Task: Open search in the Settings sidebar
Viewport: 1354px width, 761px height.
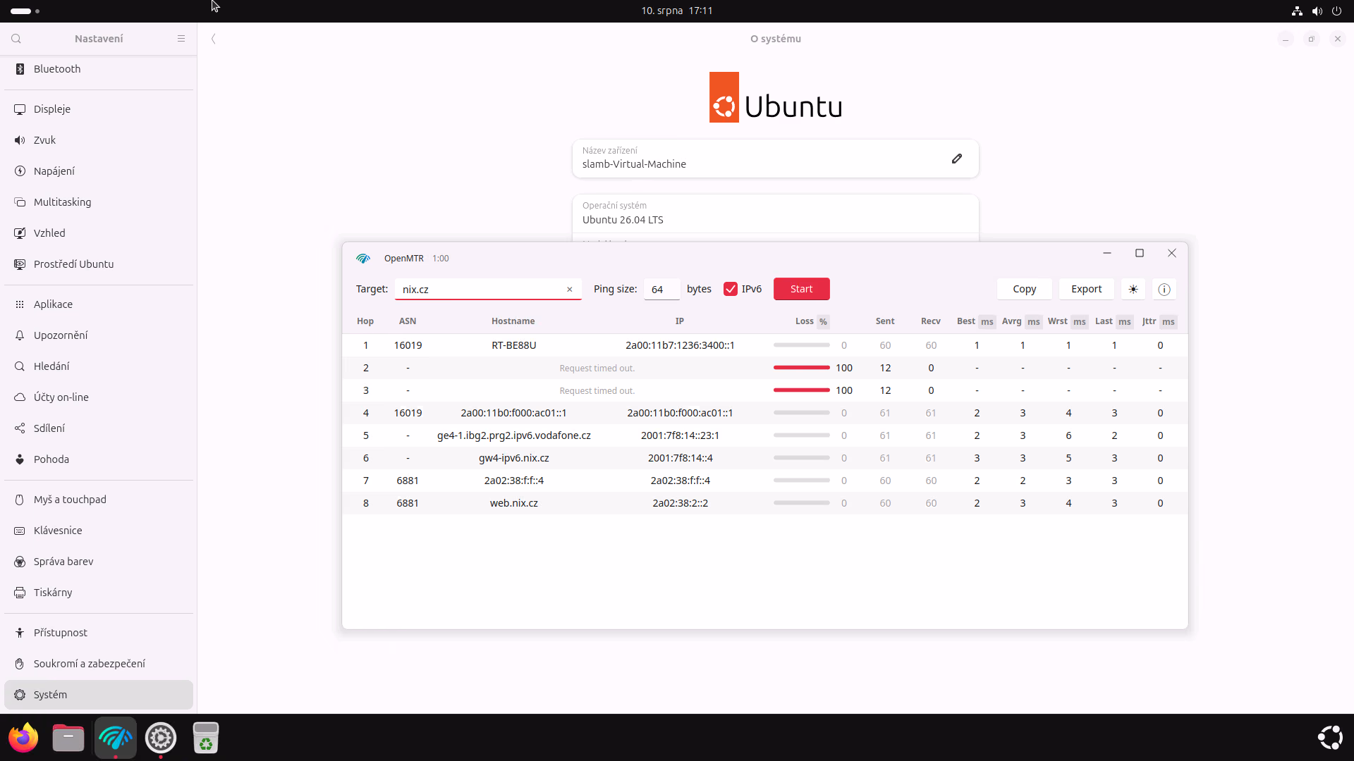Action: click(16, 39)
